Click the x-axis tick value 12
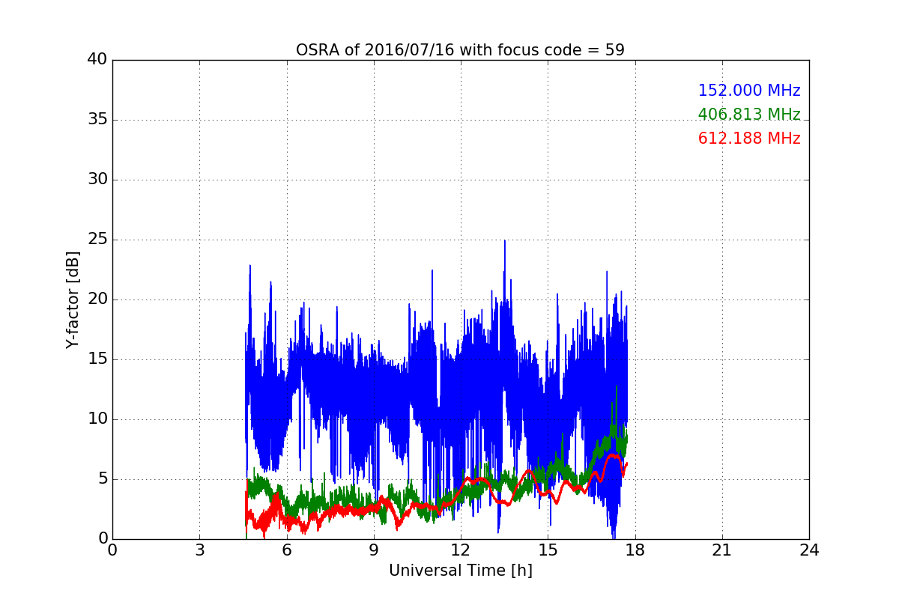This screenshot has width=899, height=599. click(461, 550)
